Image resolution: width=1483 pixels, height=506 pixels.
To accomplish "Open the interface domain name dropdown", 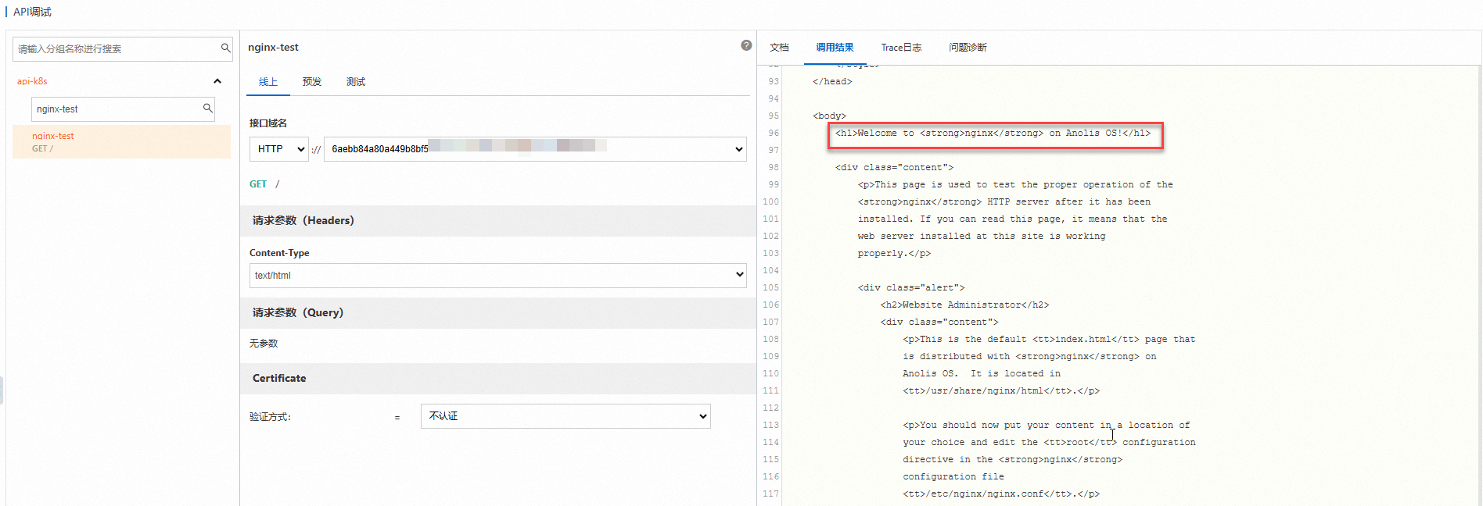I will [535, 149].
